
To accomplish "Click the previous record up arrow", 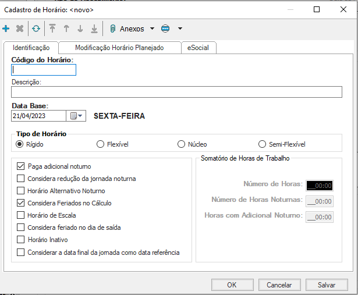I will point(66,29).
